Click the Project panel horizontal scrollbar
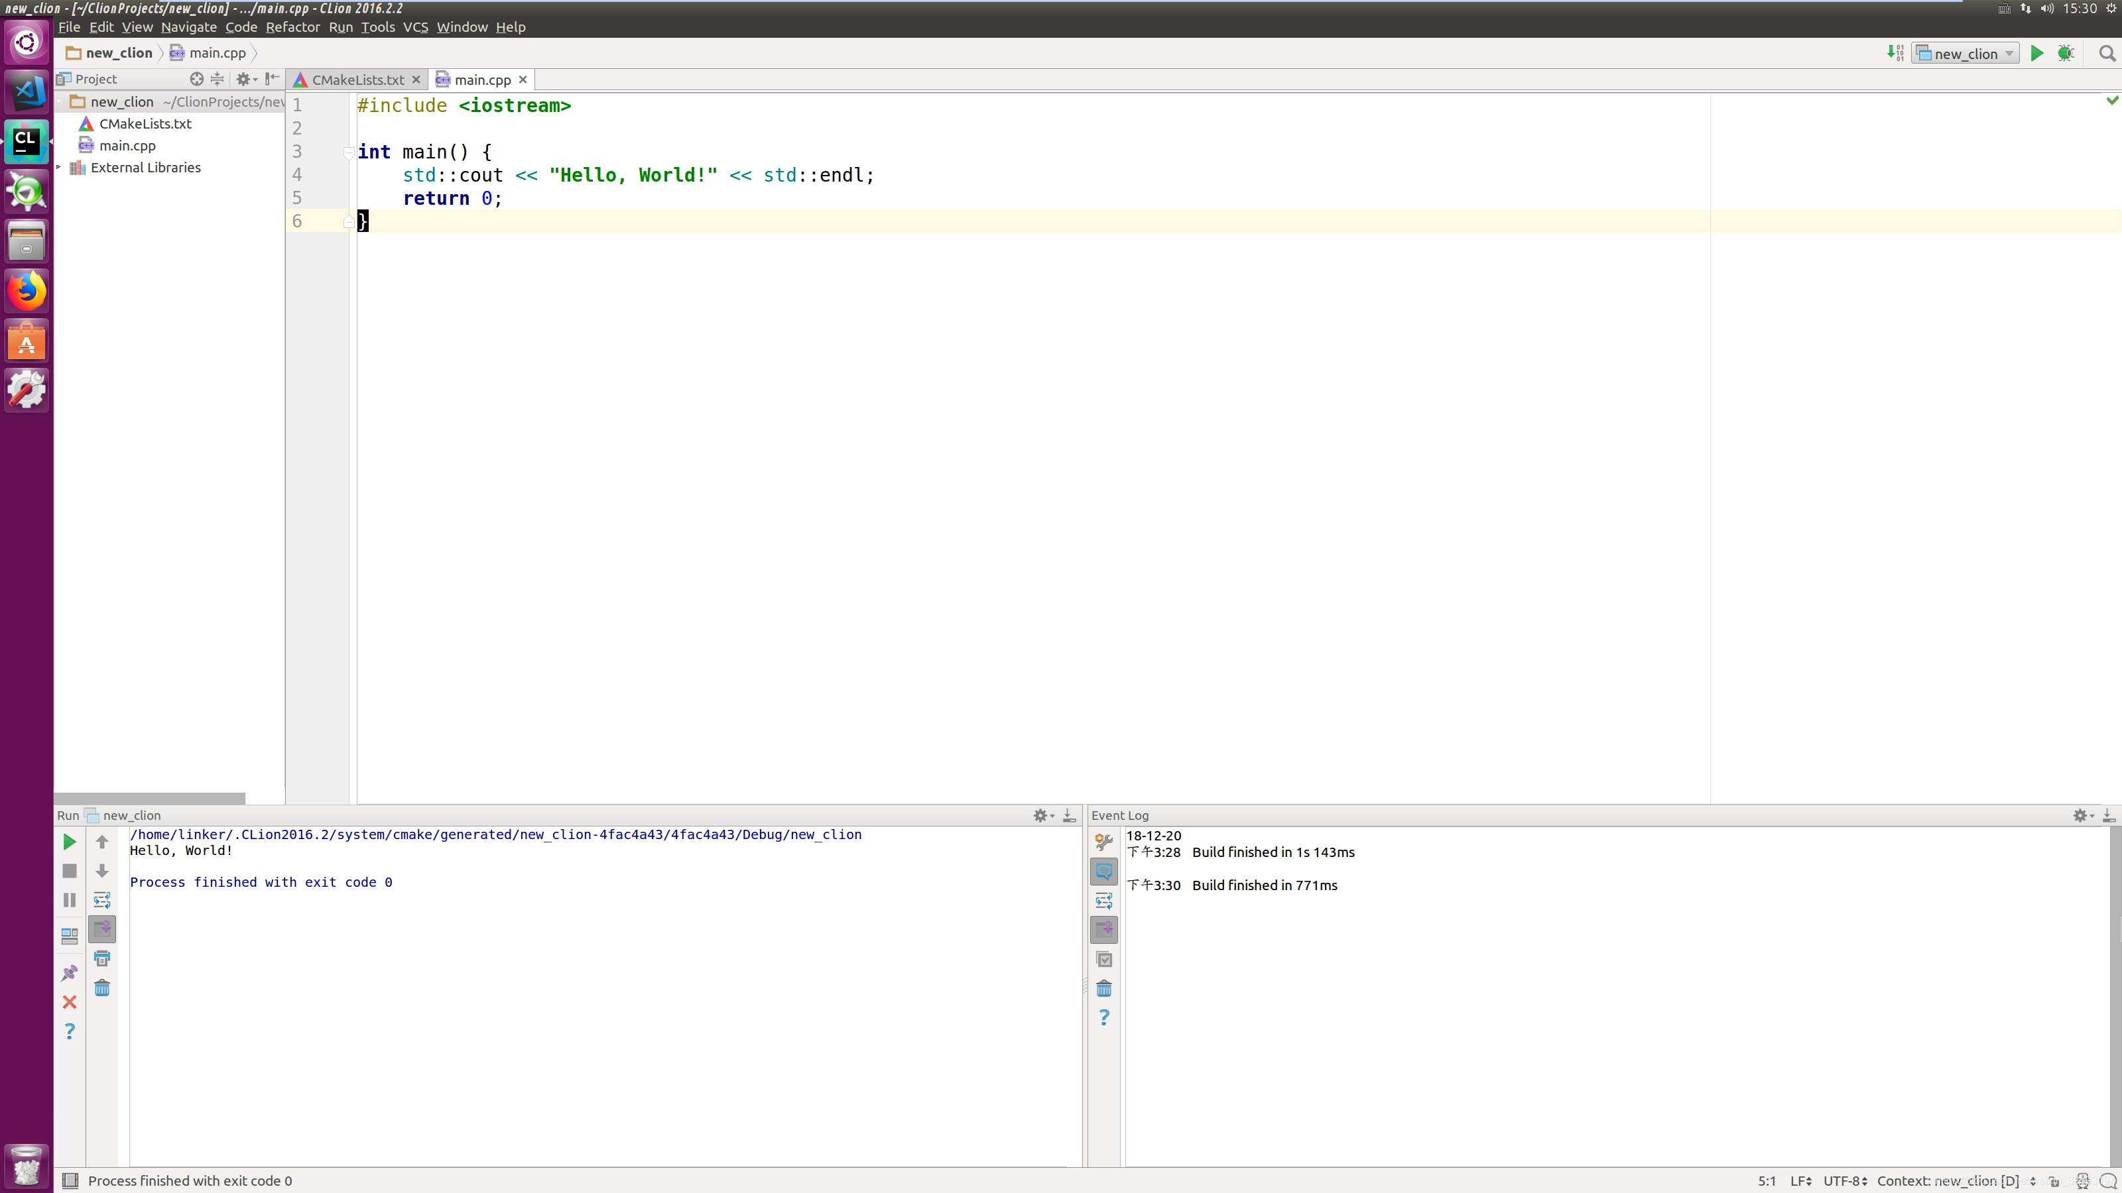 click(150, 799)
